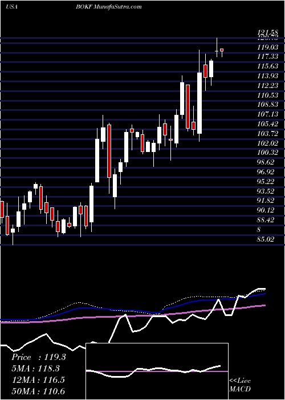Click the 12MA : 116.5 readout
The height and width of the screenshot is (400, 285).
point(38,379)
